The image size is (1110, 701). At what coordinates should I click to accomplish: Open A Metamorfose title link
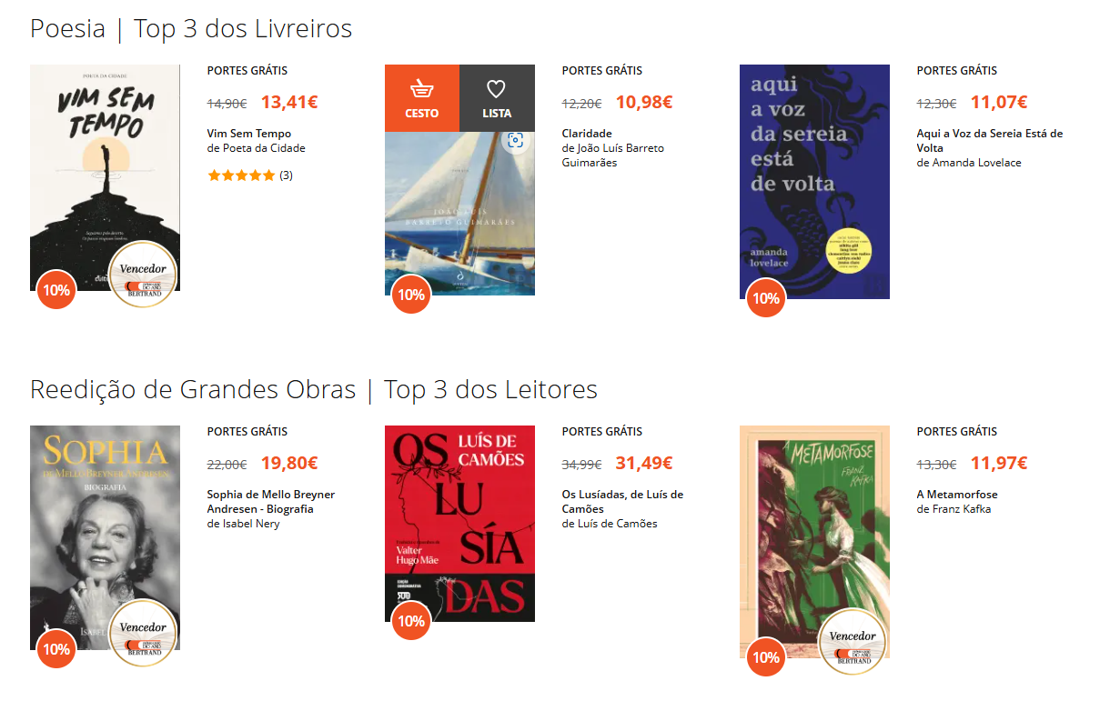[x=957, y=495]
